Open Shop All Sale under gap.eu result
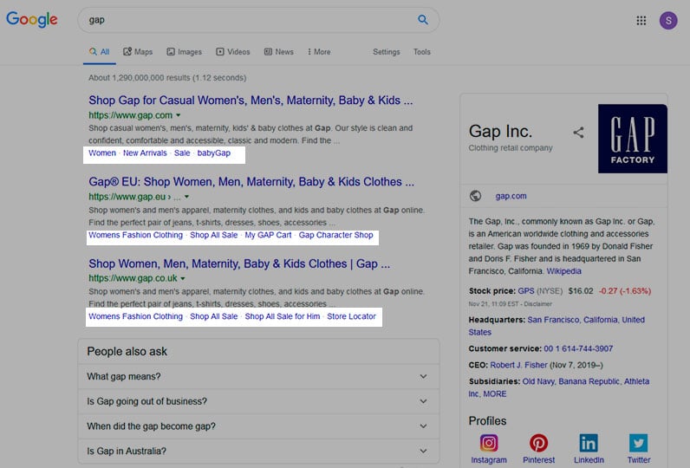Viewport: 690px width, 468px height. pyautogui.click(x=213, y=235)
